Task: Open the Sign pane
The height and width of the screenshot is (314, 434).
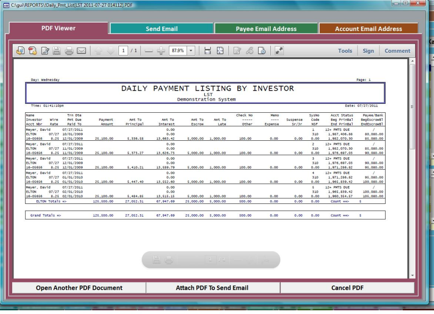Action: (368, 51)
